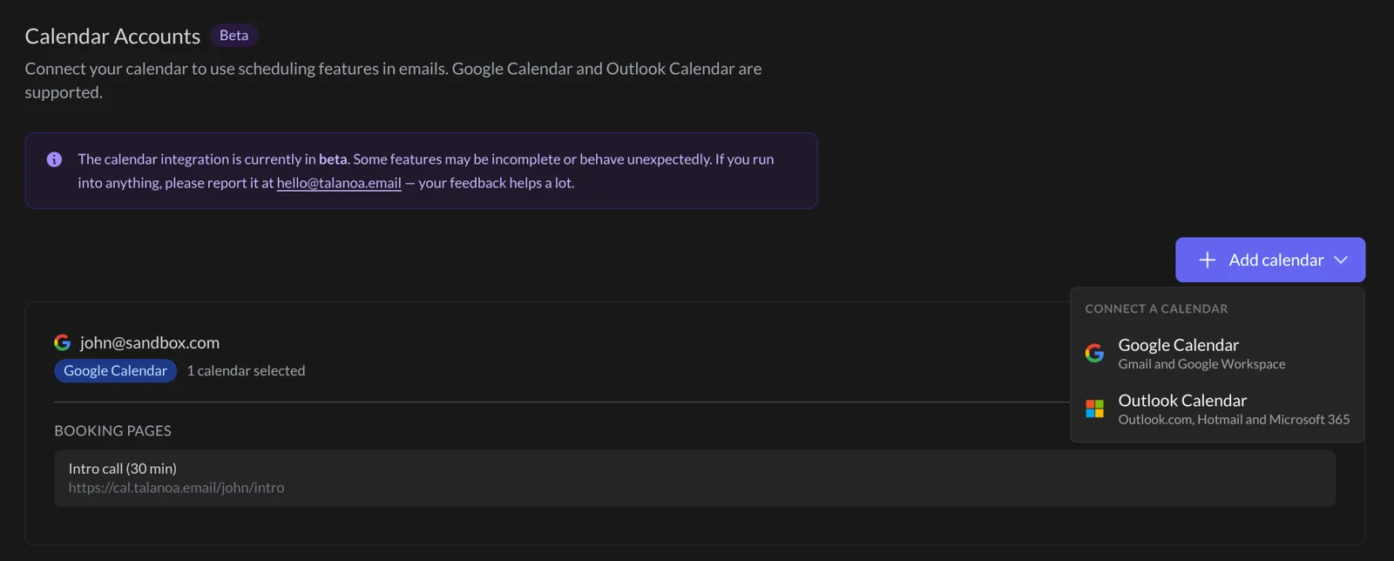Viewport: 1394px width, 561px height.
Task: Click the Microsoft logo in connect menu
Action: tap(1094, 409)
